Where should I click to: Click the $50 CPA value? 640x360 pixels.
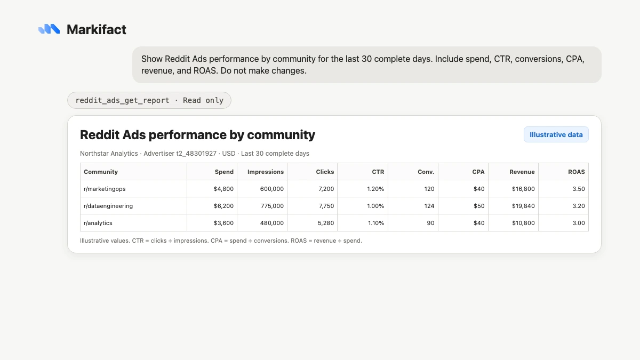479,206
